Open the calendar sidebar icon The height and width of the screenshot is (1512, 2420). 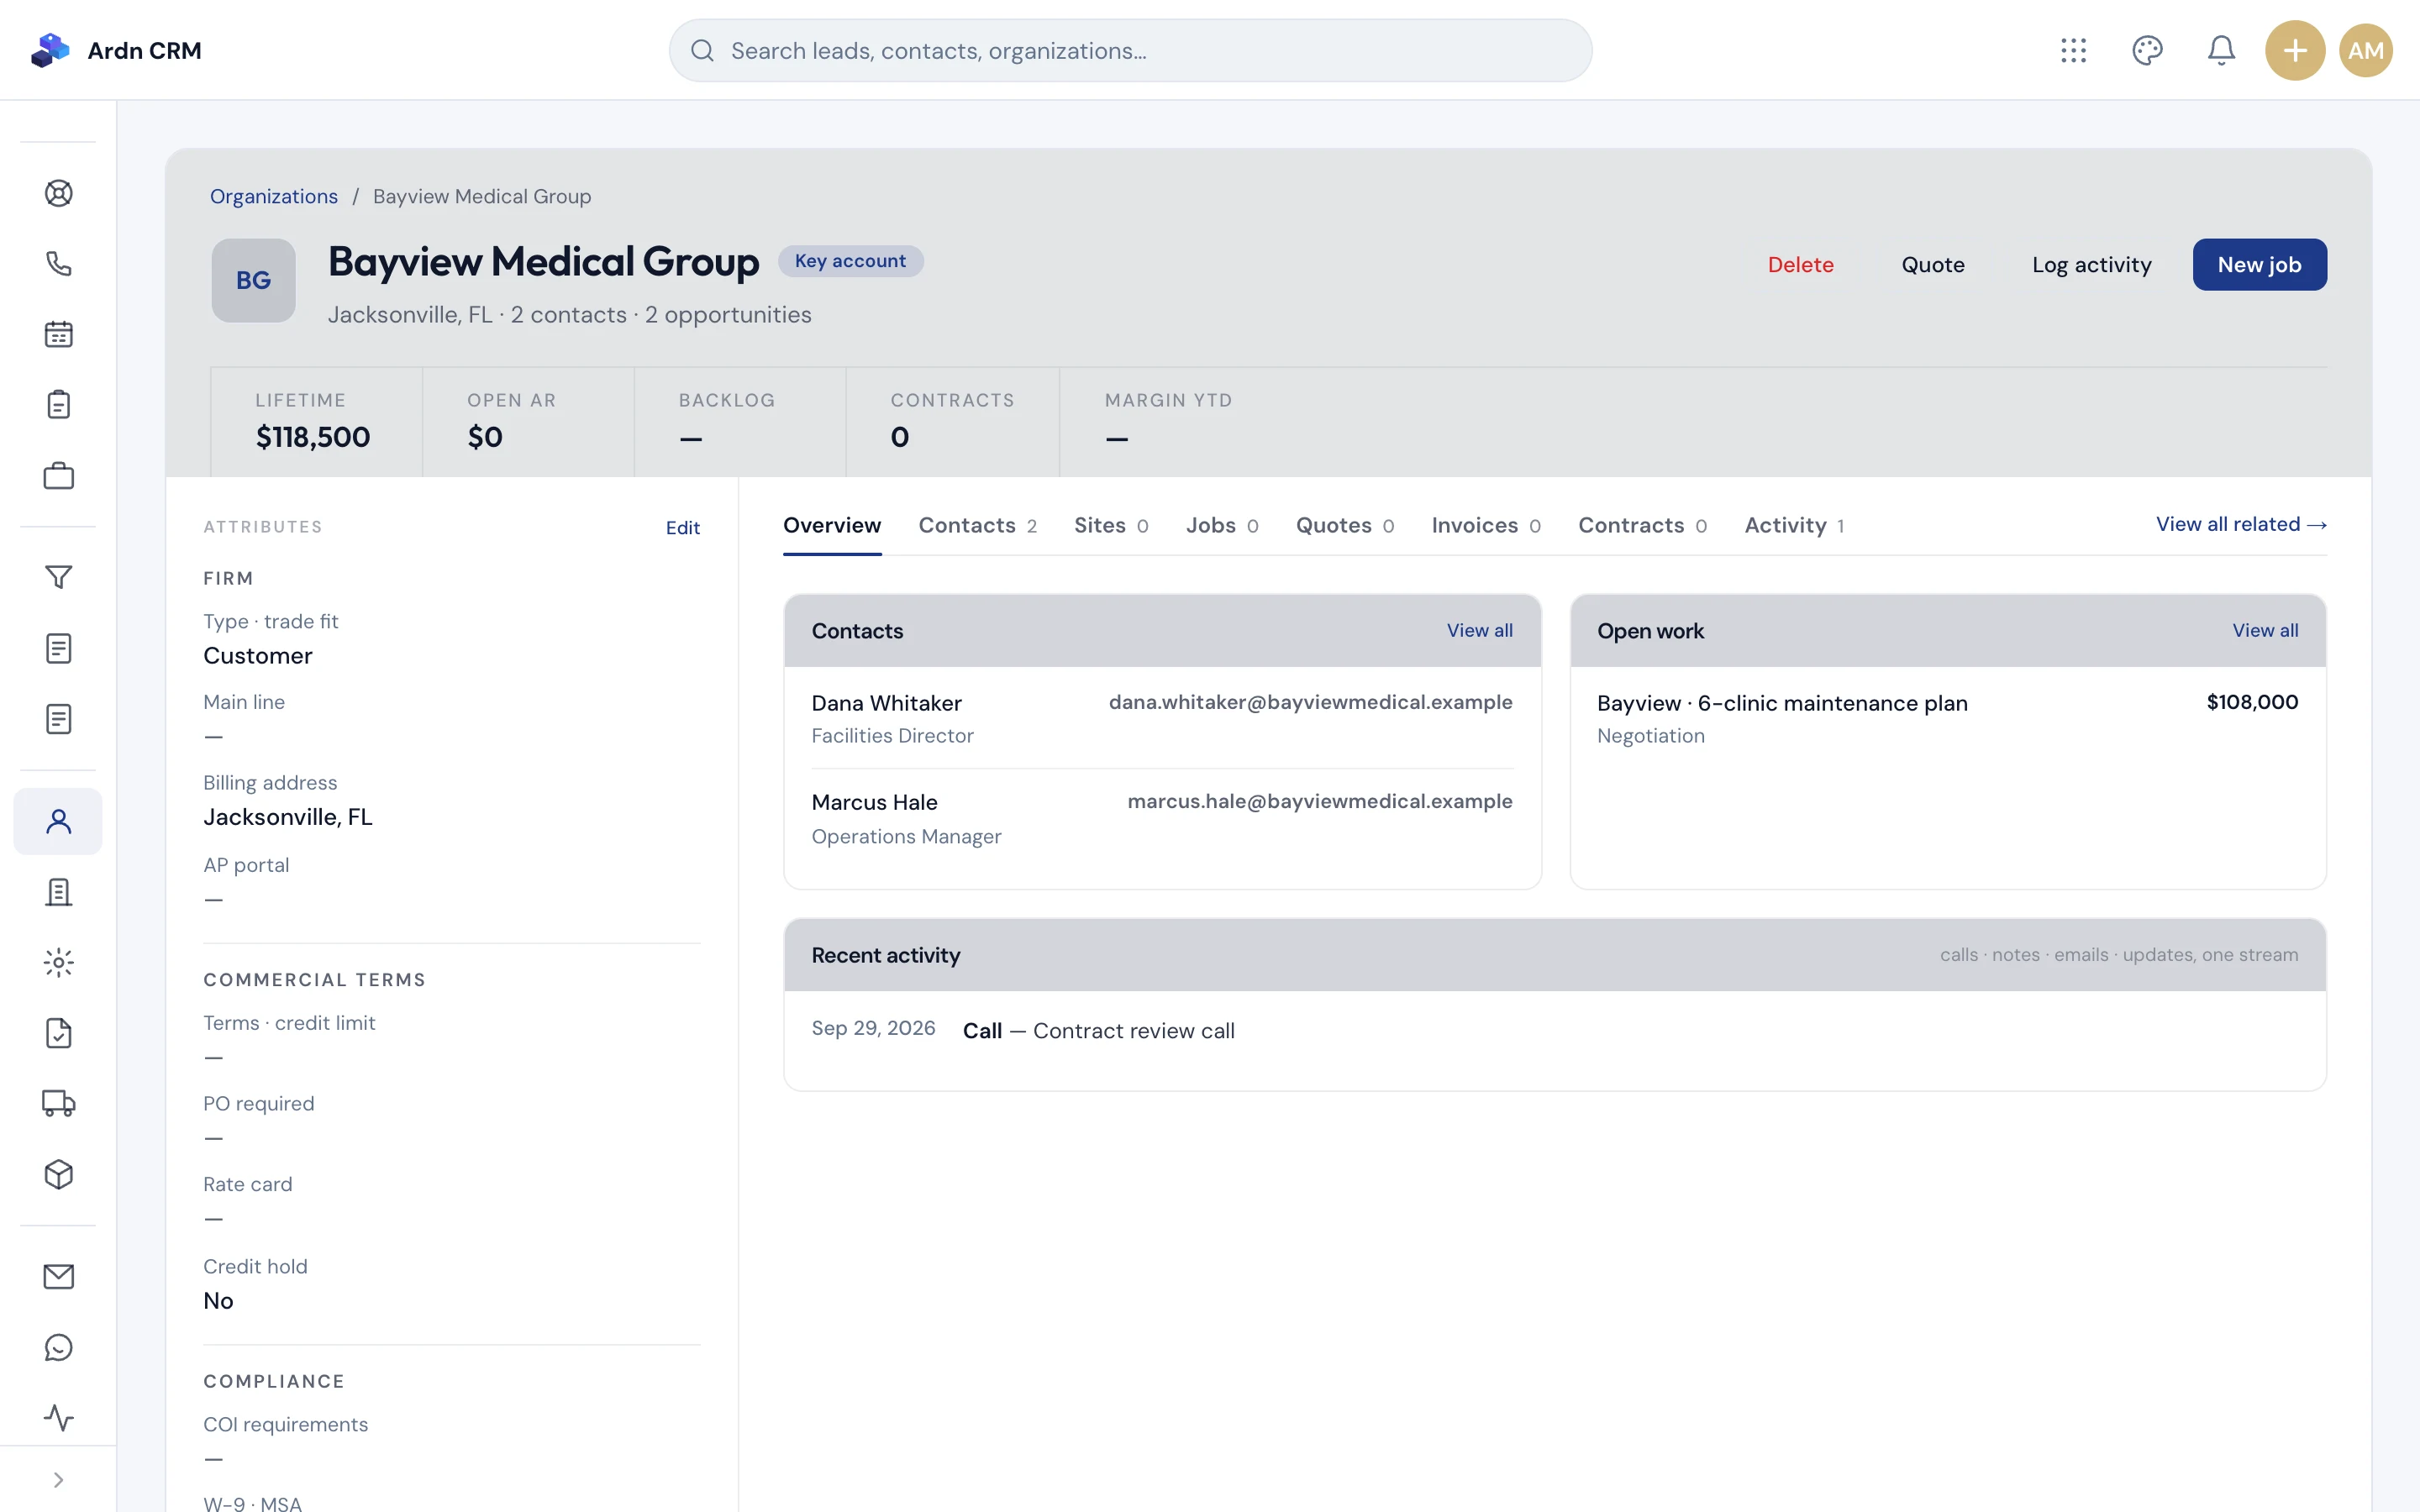point(58,334)
